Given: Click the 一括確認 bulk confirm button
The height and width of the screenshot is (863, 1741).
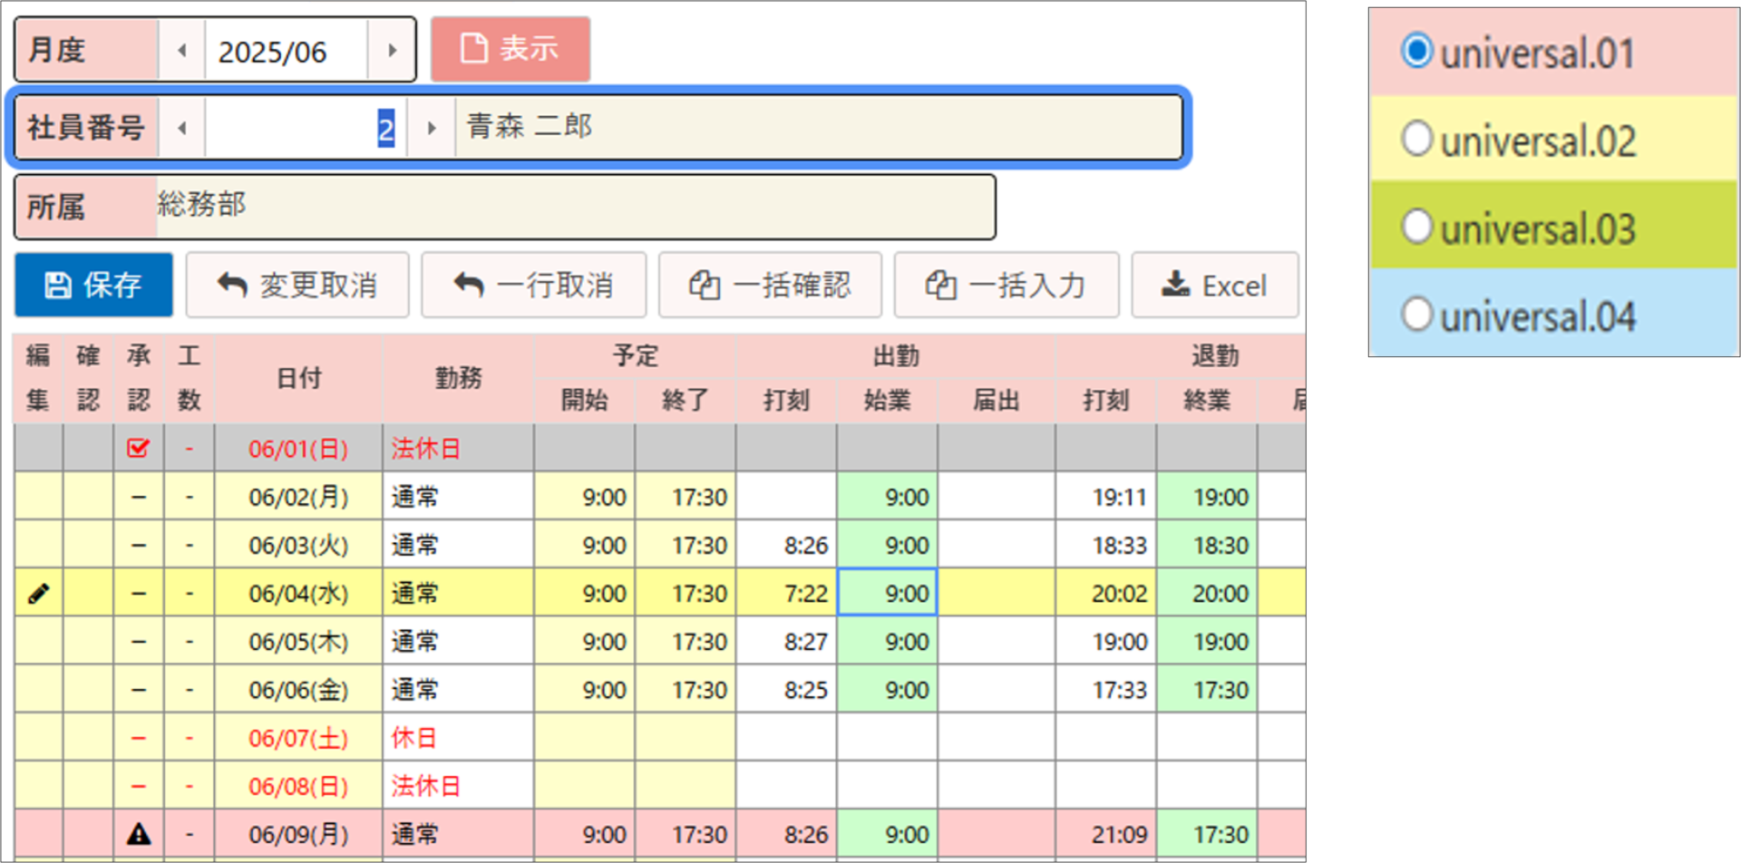Looking at the screenshot, I should pyautogui.click(x=770, y=286).
